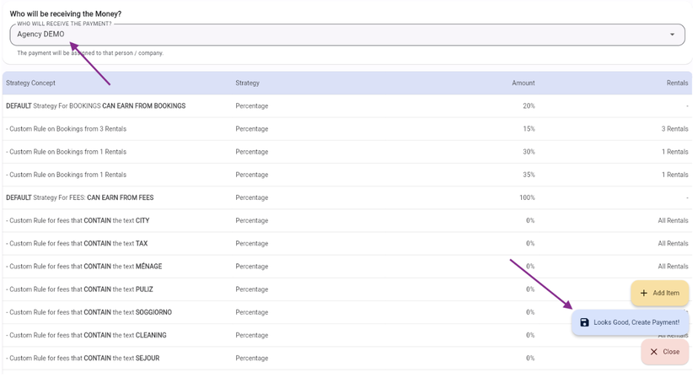
Task: Click 1 Rentals in the 30% row
Action: 675,152
